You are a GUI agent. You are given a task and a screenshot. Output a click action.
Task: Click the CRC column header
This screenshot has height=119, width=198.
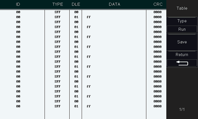tap(158, 4)
